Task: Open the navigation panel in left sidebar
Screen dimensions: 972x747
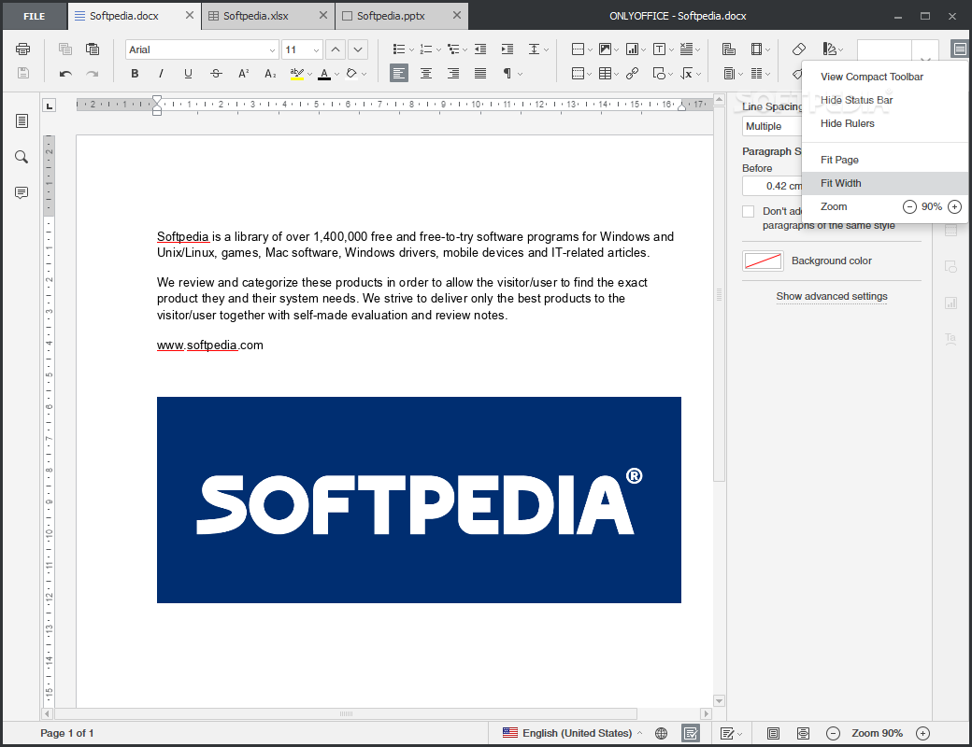Action: (x=21, y=120)
